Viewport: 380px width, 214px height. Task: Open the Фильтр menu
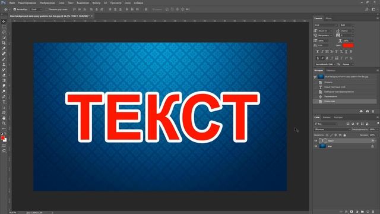coord(96,3)
